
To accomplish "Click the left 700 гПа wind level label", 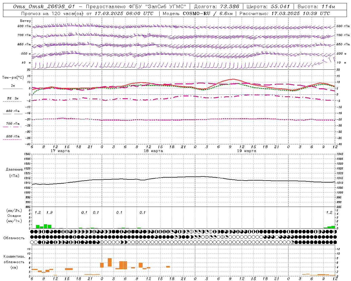I will click(24, 35).
